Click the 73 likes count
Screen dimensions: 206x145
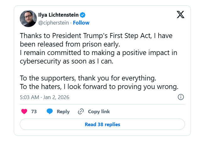click(34, 111)
